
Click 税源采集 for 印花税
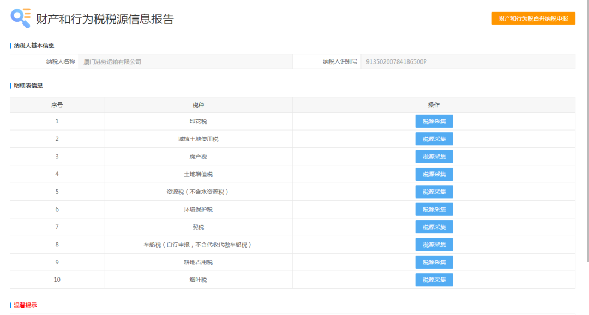[434, 121]
